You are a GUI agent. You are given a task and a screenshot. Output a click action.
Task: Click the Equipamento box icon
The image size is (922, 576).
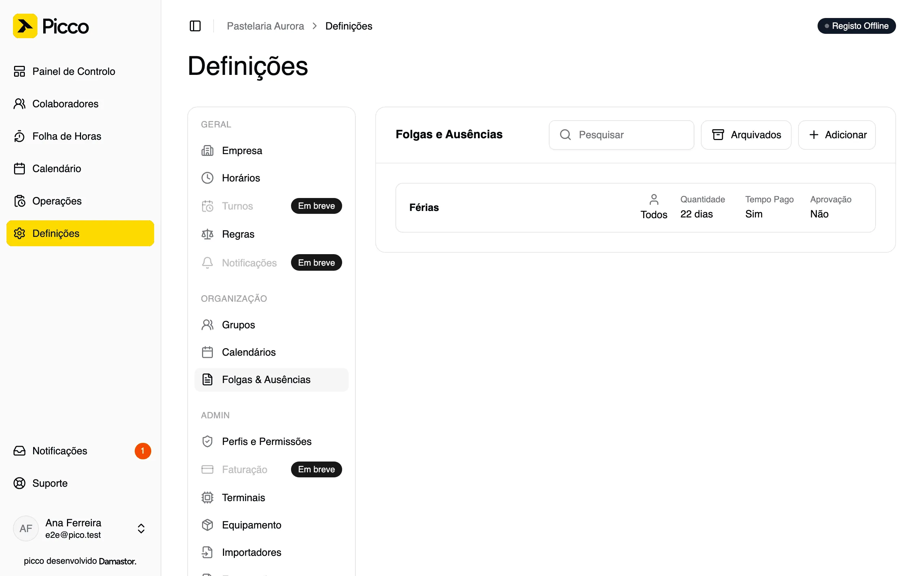(207, 525)
